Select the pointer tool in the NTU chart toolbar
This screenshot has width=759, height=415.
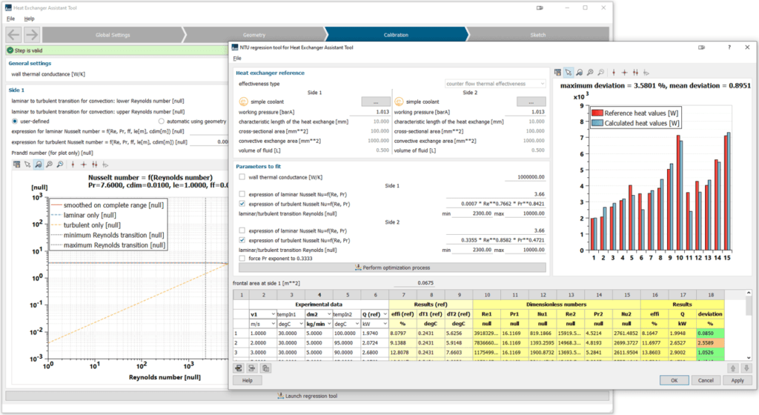tap(569, 73)
